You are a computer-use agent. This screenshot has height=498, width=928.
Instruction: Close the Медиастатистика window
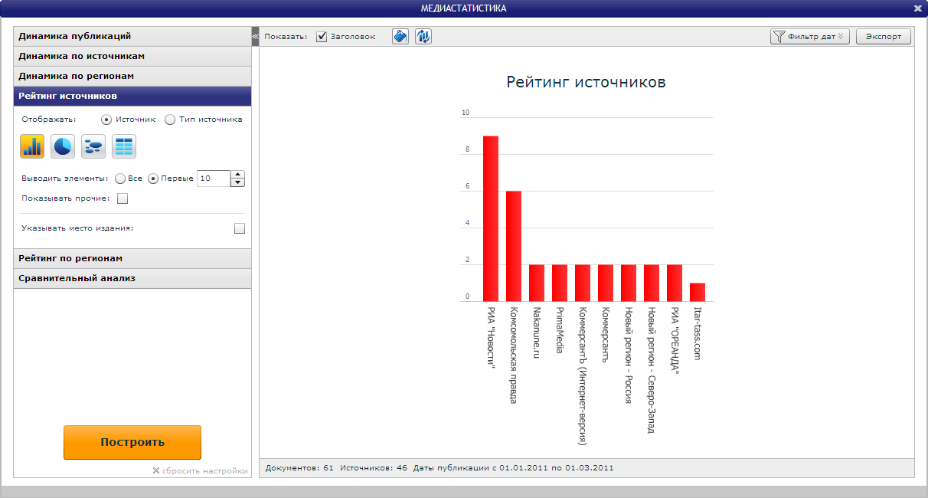click(917, 8)
